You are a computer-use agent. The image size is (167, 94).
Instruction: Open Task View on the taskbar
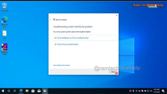[x=15, y=91]
